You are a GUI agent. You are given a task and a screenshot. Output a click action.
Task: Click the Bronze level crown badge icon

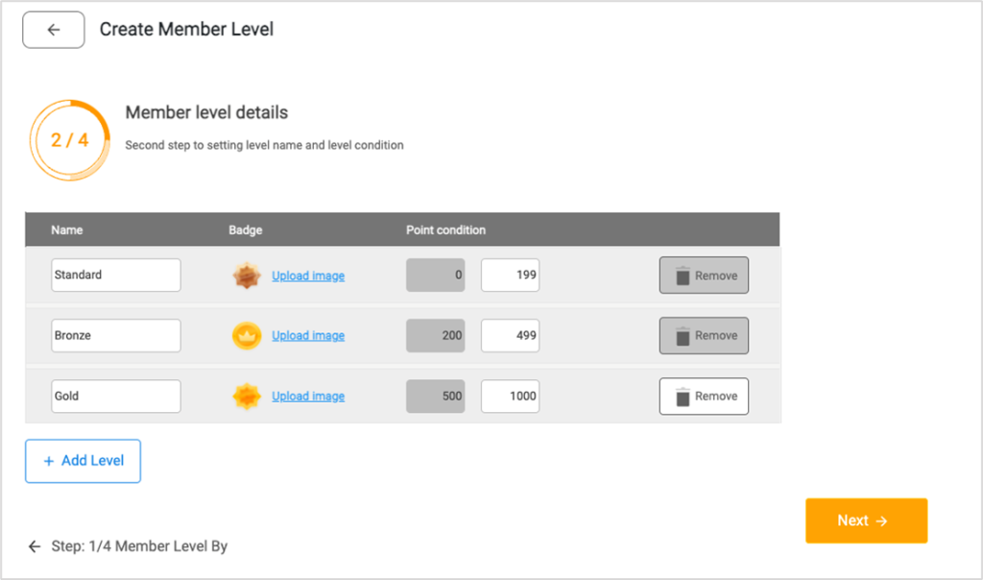(x=247, y=335)
